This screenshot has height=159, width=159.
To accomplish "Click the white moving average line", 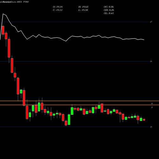I will pos(72,36).
